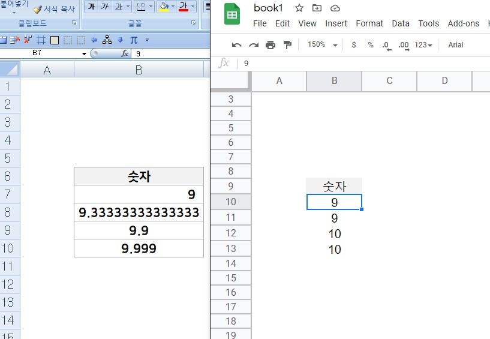
Task: Format as percent with % button
Action: coord(371,45)
